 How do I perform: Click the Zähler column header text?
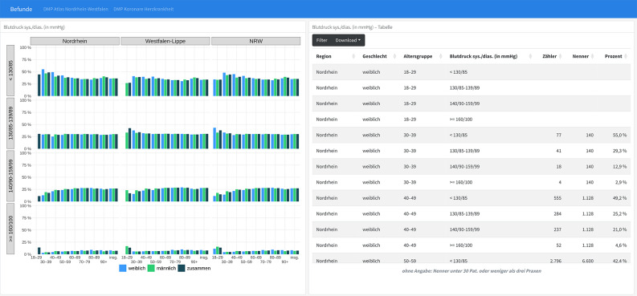pos(549,56)
